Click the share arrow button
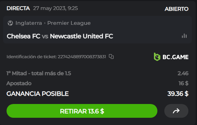Screen dimensions: 197x125 [x=176, y=111]
